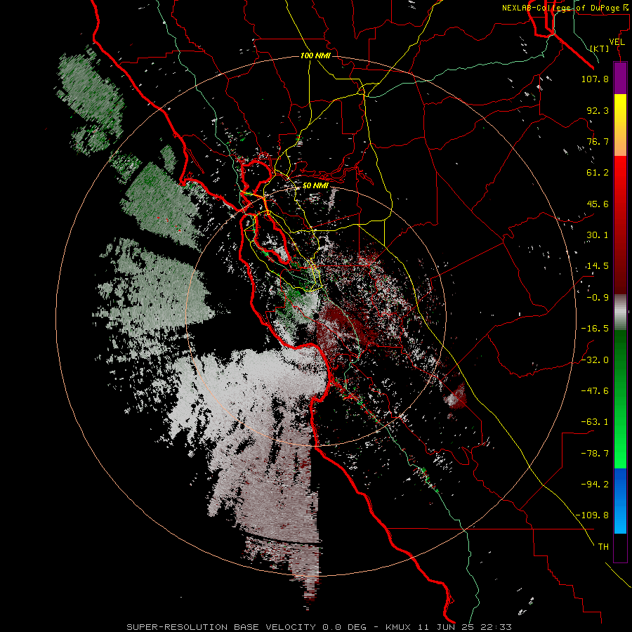This screenshot has height=632, width=632.
Task: Click the purple segment of the velocity color bar
Action: pyautogui.click(x=620, y=78)
